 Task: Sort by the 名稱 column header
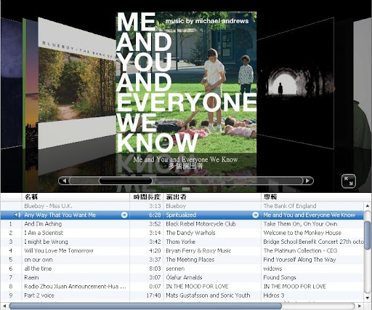coord(76,197)
